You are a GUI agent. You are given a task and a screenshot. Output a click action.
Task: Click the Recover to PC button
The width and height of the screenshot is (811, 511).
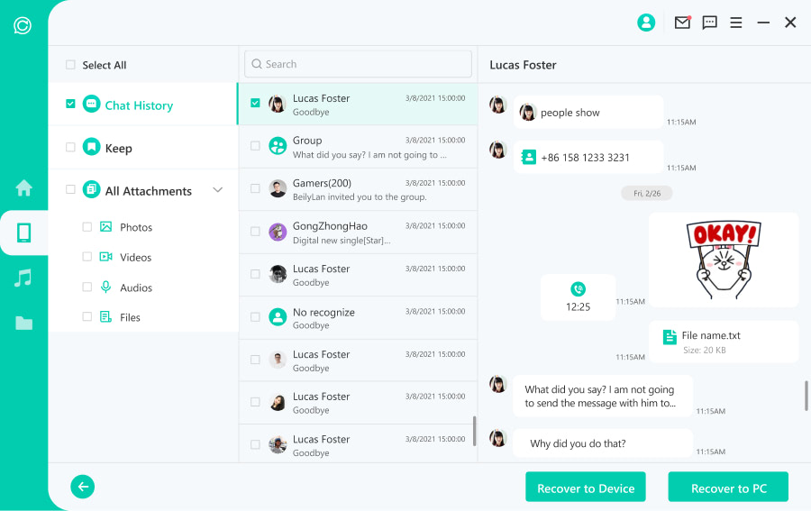(728, 488)
